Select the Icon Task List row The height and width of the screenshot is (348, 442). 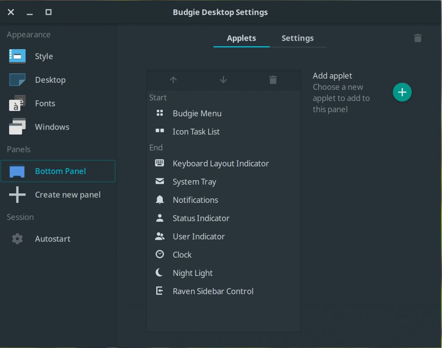224,131
